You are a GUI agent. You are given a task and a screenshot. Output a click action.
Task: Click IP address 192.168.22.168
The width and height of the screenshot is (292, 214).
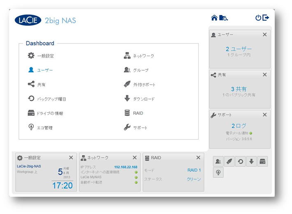click(x=126, y=167)
